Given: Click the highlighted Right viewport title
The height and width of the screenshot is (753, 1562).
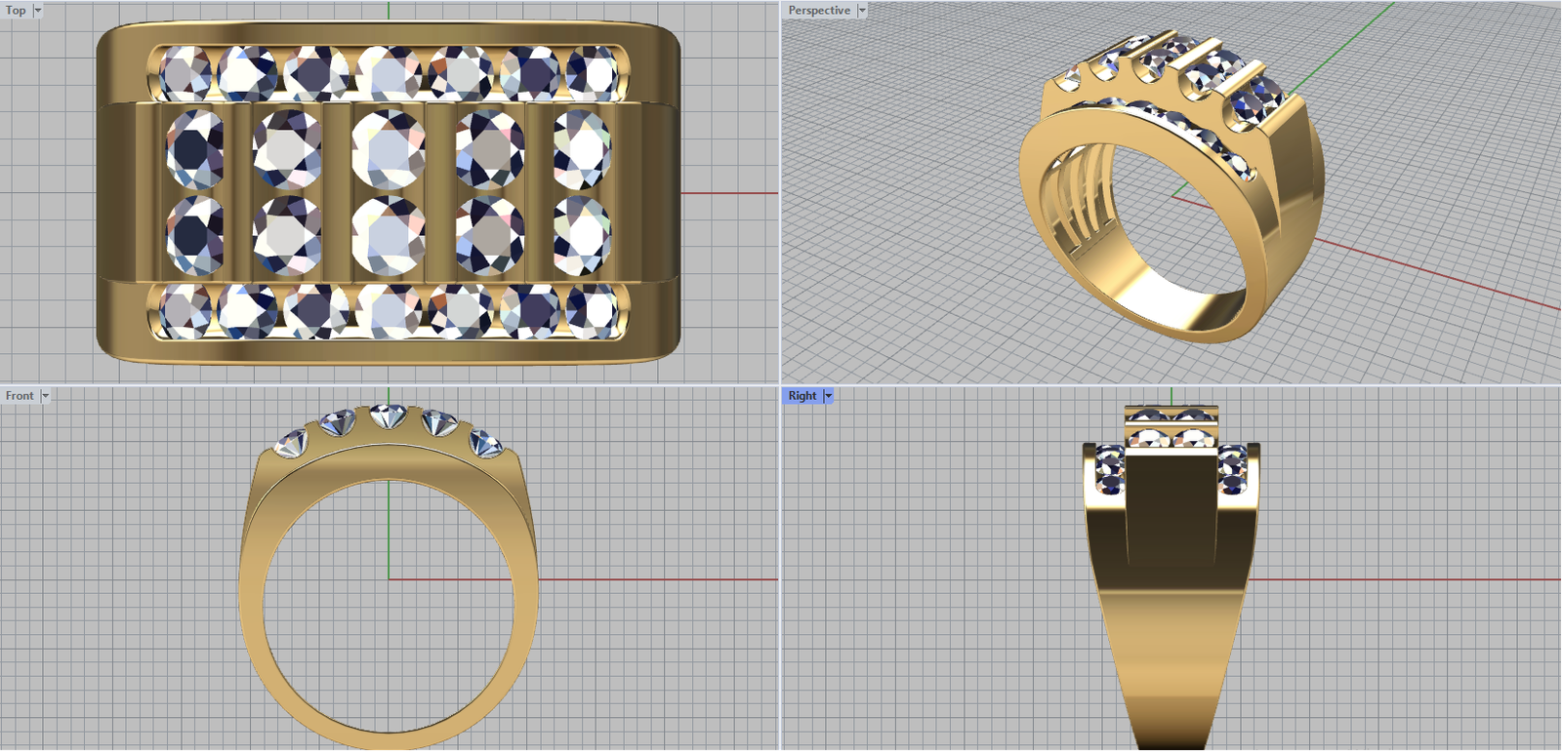Looking at the screenshot, I should (802, 396).
